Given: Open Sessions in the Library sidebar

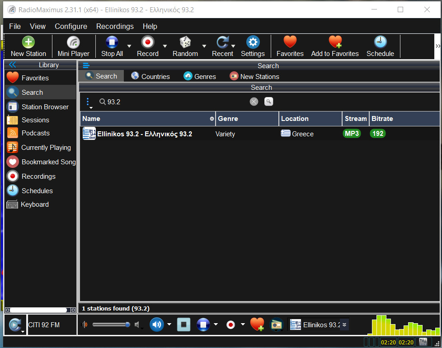Looking at the screenshot, I should (40, 120).
